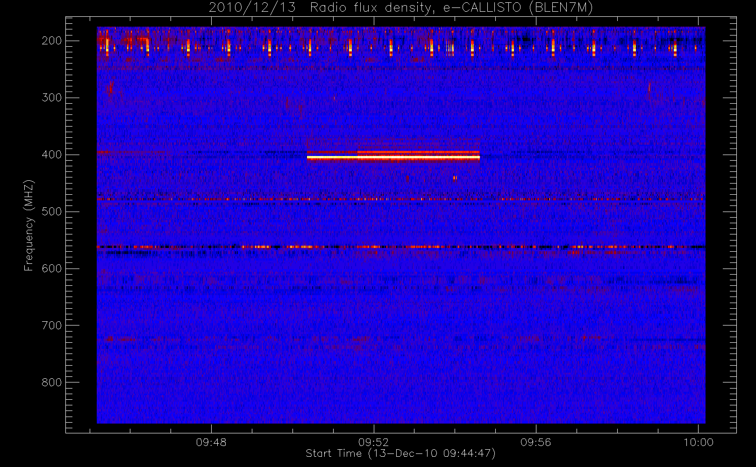Click the date 2010/12/13 in the title
The image size is (756, 467).
252,8
